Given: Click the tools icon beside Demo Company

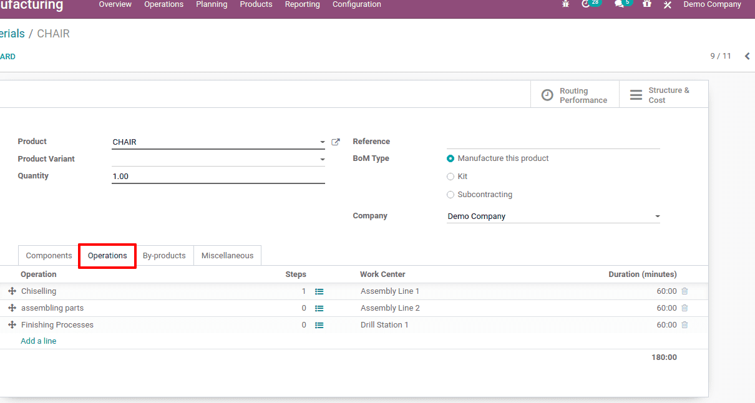Looking at the screenshot, I should (x=667, y=4).
